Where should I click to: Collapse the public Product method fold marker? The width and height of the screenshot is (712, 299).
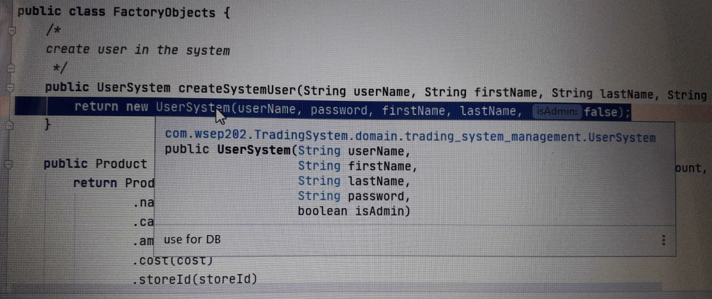8,164
